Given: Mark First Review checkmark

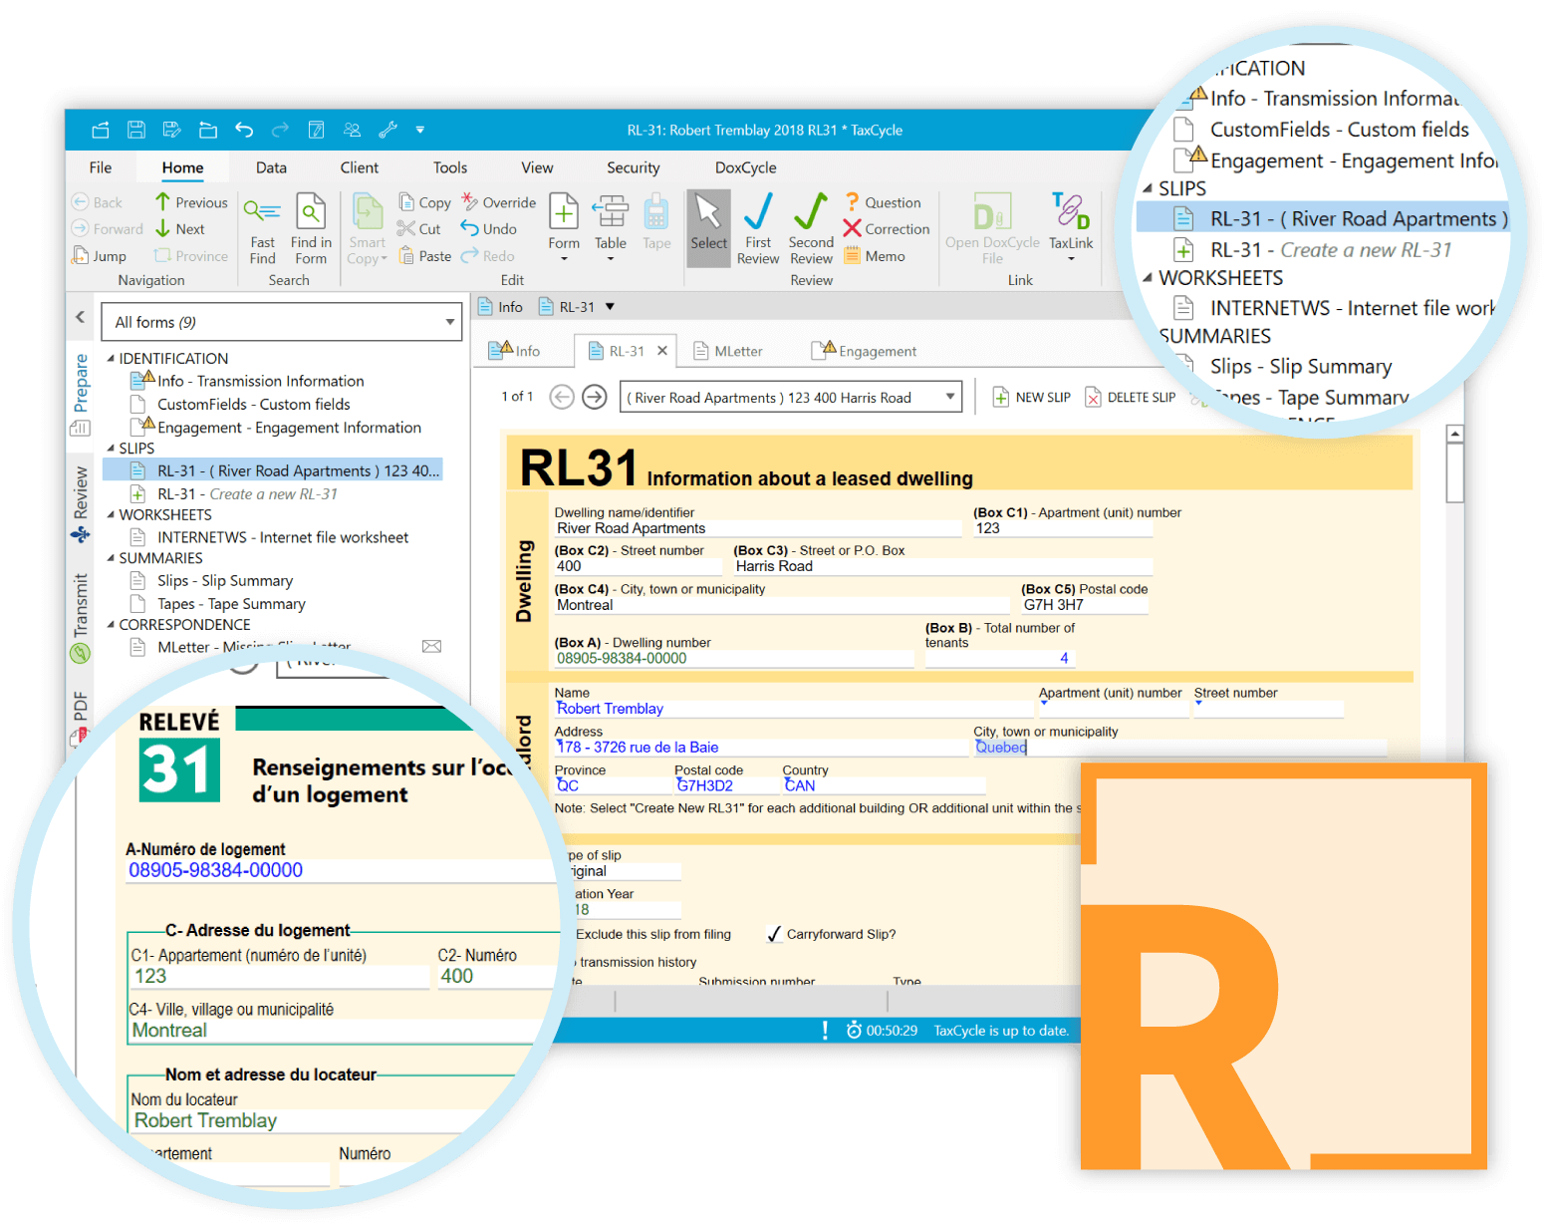Looking at the screenshot, I should pos(758,229).
